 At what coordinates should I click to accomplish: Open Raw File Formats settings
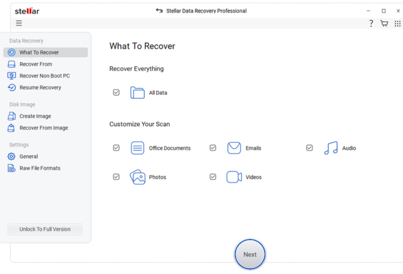pyautogui.click(x=40, y=168)
